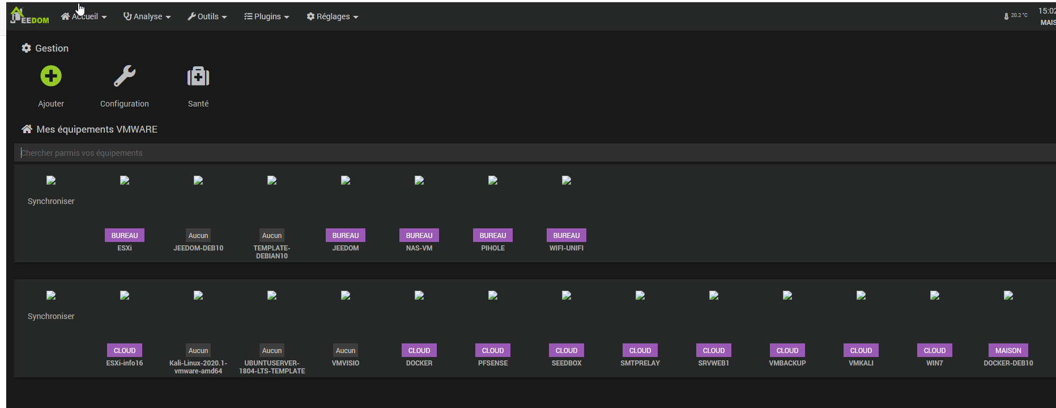Screen dimensions: 1056x408
Task: Open the VMVISIO equipment image
Action: 346,296
